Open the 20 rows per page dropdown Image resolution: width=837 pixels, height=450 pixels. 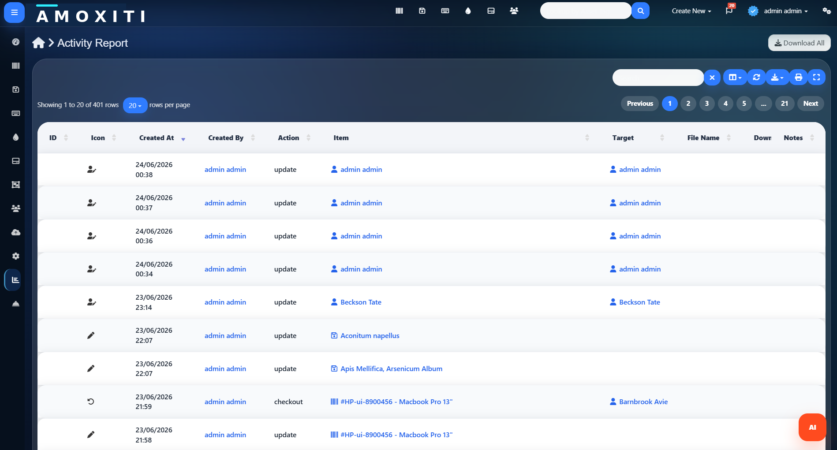(x=135, y=105)
